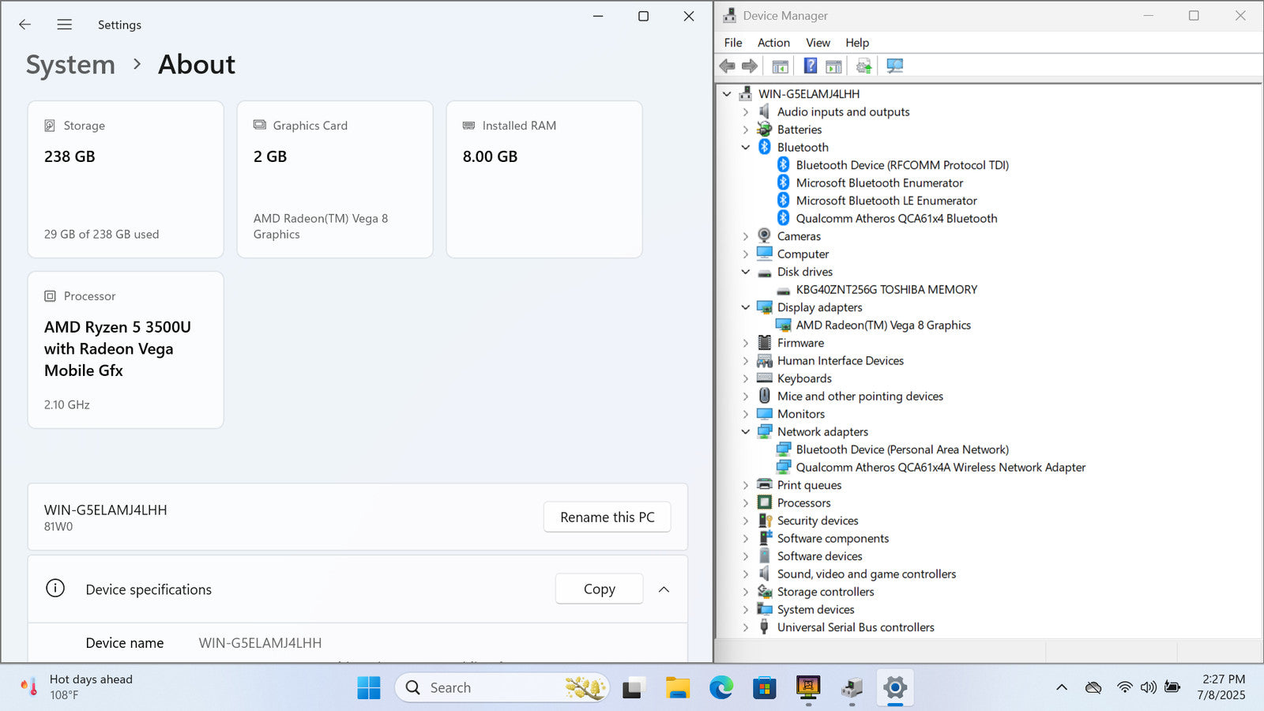The height and width of the screenshot is (711, 1264).
Task: Toggle the Show/Hide Action Pane toolbar icon
Action: [833, 66]
